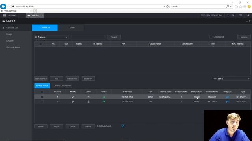Open browser home icon
The width and height of the screenshot is (252, 141).
(x=236, y=7)
